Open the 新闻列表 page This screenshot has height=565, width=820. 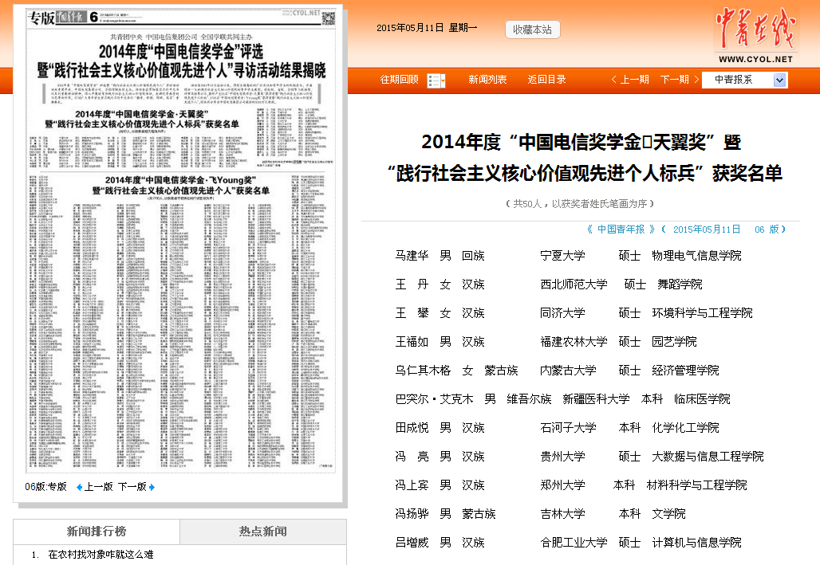pos(489,80)
